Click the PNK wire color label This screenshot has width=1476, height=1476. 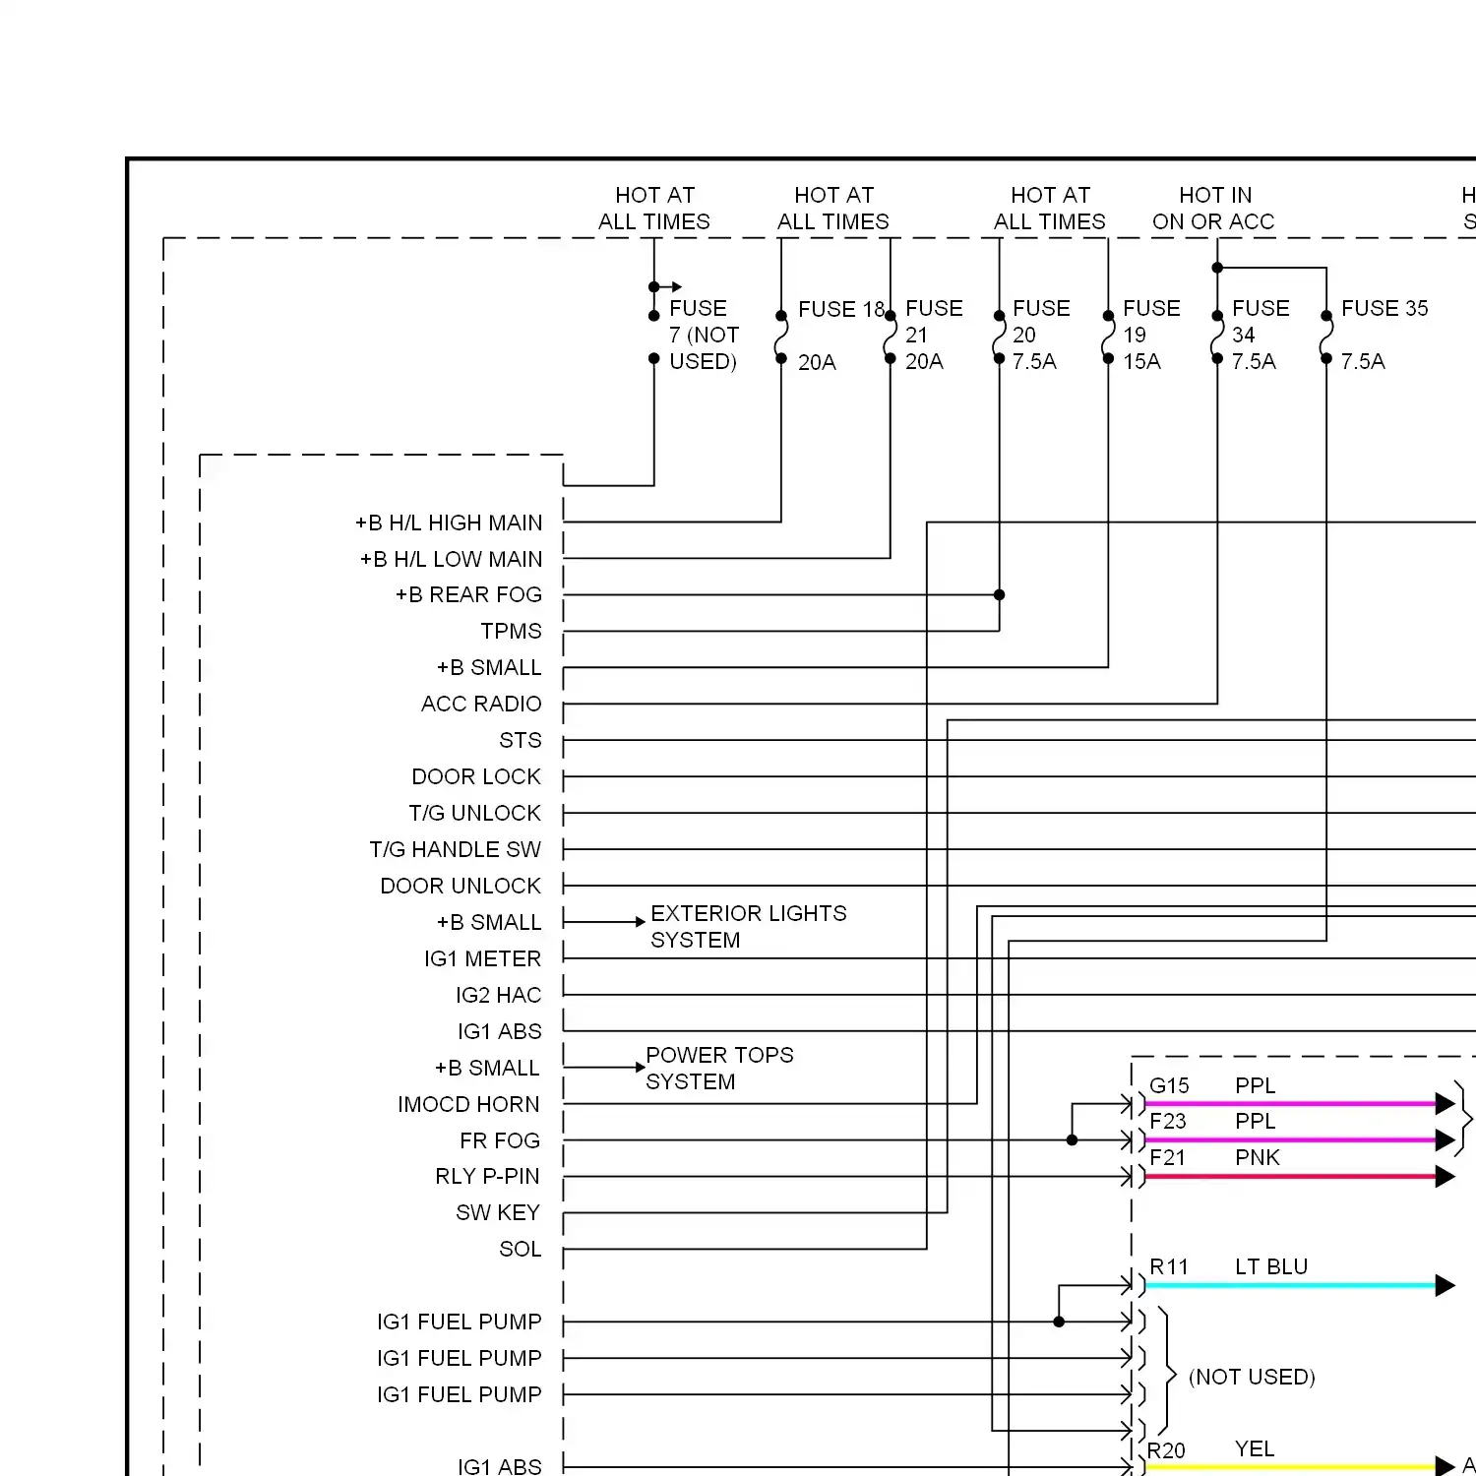pos(1258,1157)
